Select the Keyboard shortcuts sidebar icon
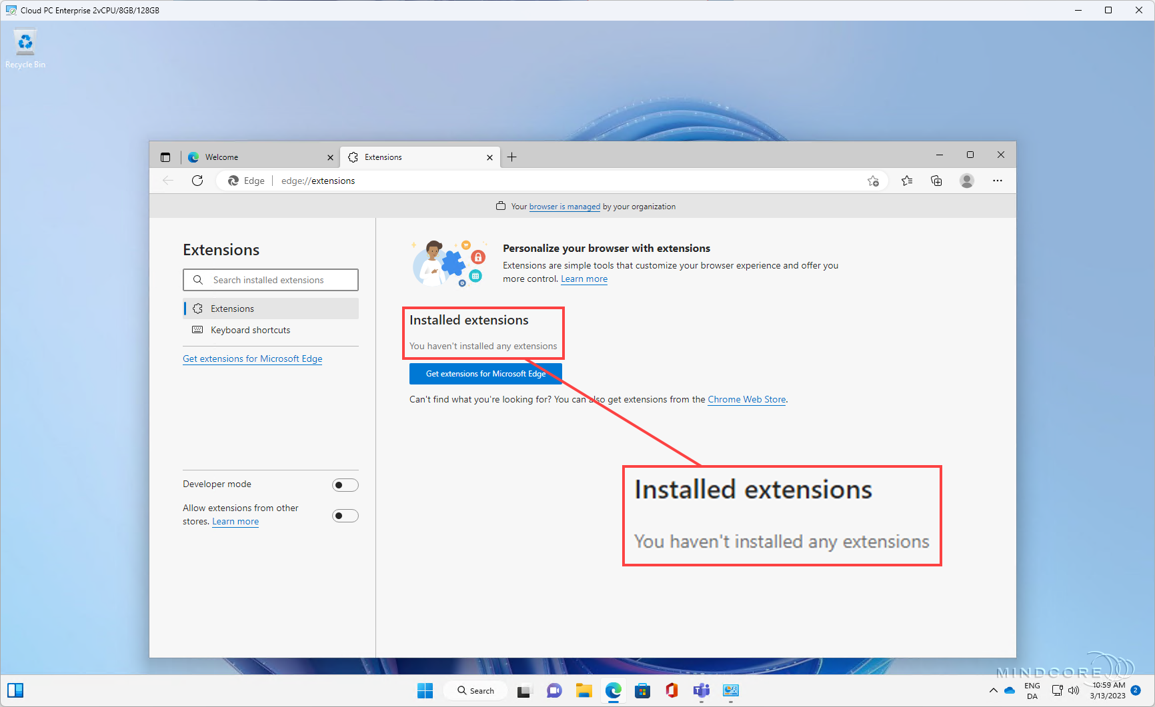This screenshot has width=1155, height=707. (x=197, y=330)
